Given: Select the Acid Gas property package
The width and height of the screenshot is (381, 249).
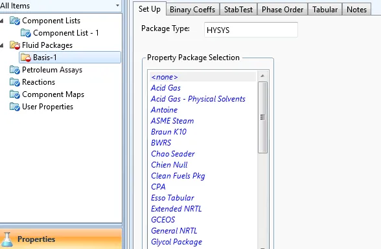Looking at the screenshot, I should (x=165, y=88).
